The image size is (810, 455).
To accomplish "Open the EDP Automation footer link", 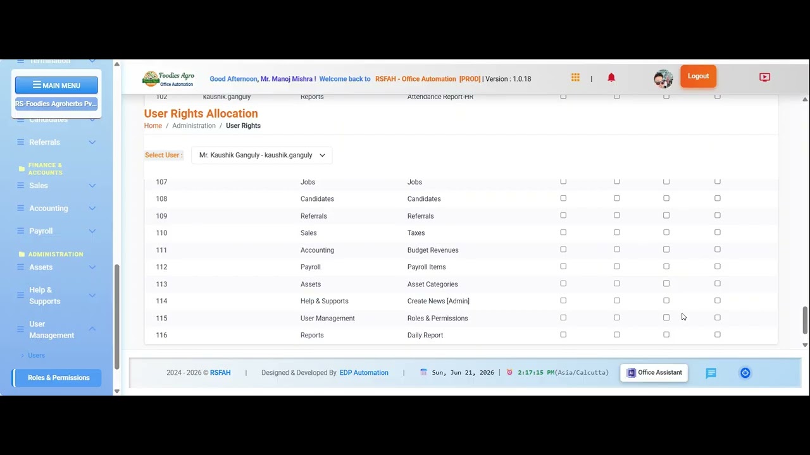I will tap(364, 373).
